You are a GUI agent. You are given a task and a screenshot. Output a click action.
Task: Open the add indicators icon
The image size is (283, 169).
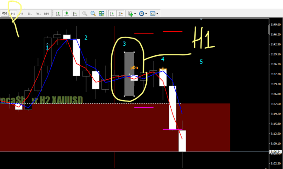click(x=130, y=14)
